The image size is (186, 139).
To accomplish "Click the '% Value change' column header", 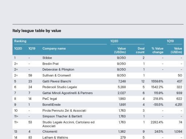I will (x=158, y=50).
